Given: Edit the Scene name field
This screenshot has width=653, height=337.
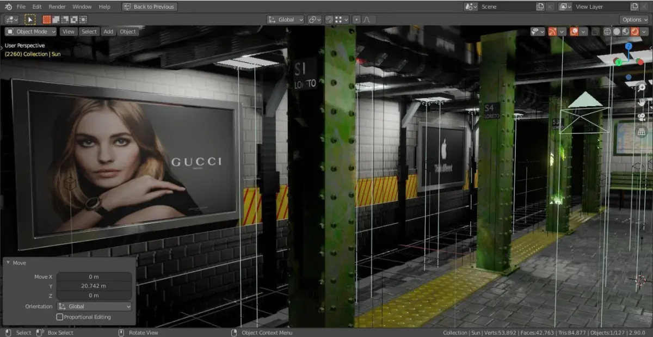Looking at the screenshot, I should point(507,7).
